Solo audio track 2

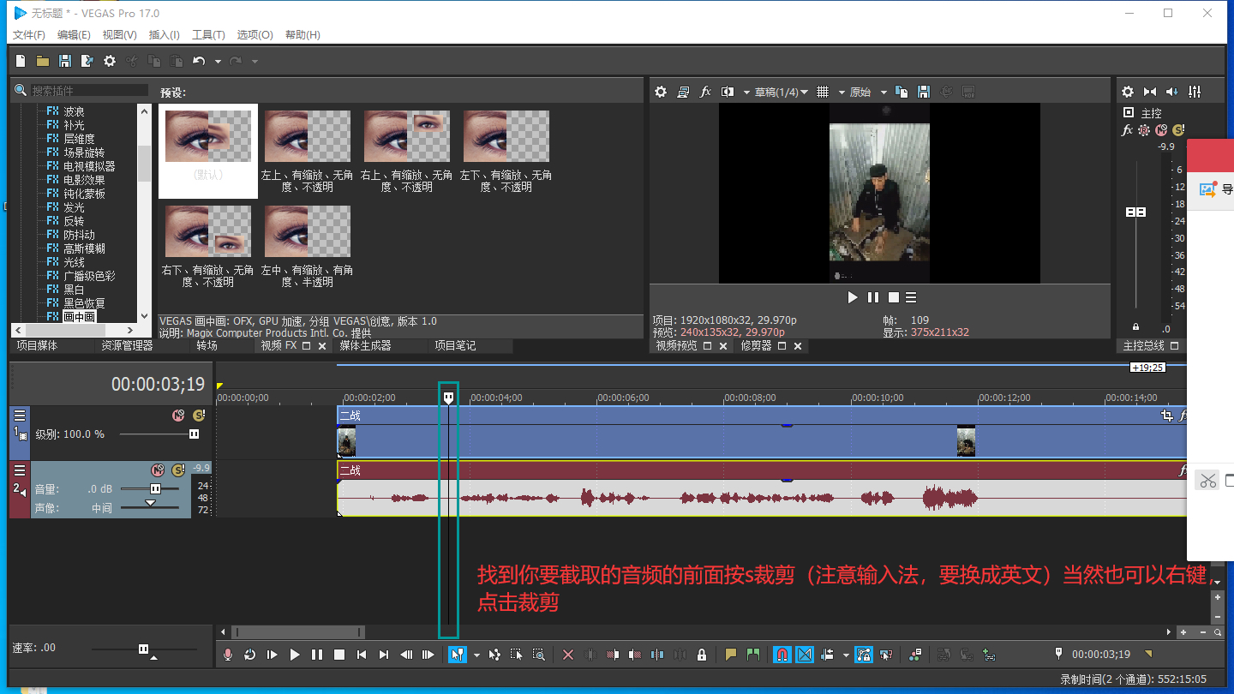[178, 470]
